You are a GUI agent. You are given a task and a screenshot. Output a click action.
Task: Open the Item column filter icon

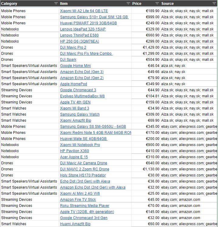pyautogui.click(x=128, y=3)
